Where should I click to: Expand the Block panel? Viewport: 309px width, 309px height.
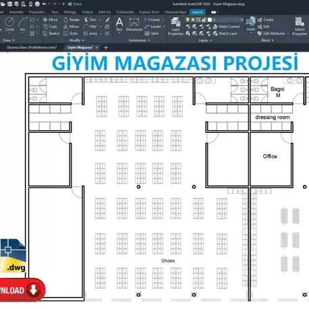coord(267,40)
